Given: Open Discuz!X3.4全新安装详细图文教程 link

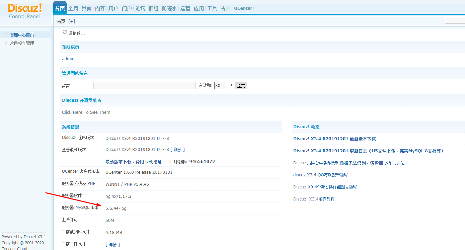Looking at the screenshot, I should pos(325,187).
